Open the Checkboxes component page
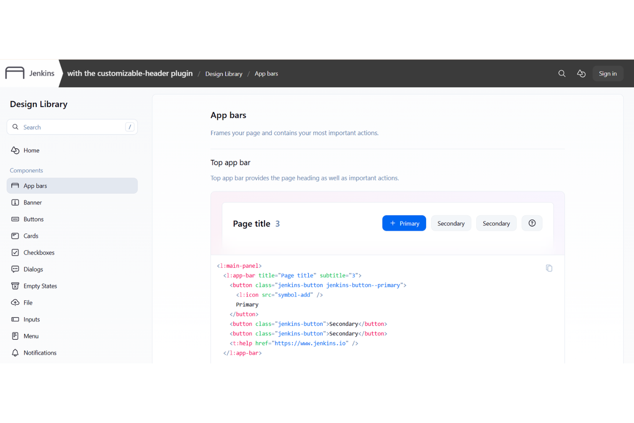 39,252
